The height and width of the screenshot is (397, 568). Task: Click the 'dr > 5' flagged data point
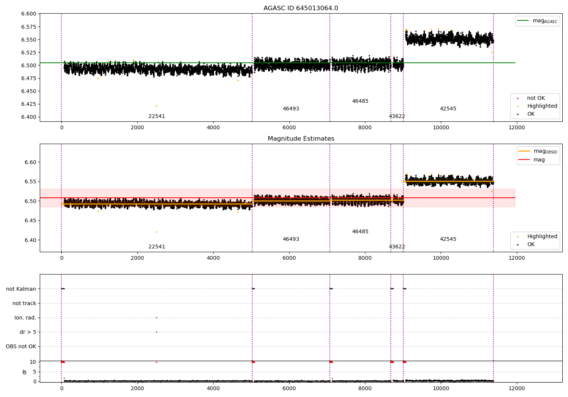pyautogui.click(x=156, y=332)
